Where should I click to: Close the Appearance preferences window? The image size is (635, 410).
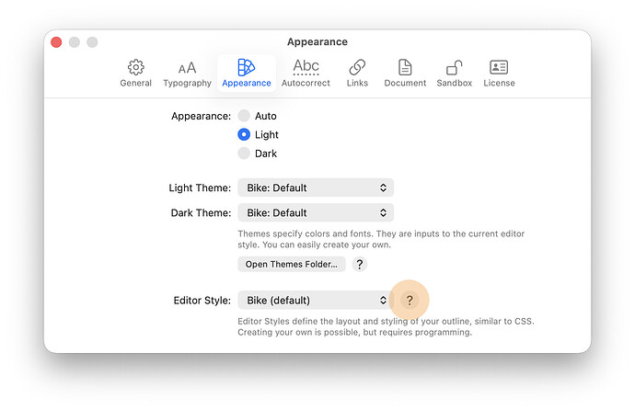pos(56,42)
